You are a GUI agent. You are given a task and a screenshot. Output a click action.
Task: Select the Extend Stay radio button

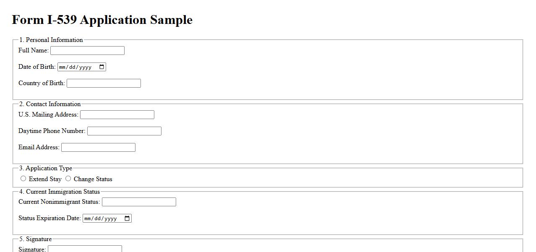[23, 179]
